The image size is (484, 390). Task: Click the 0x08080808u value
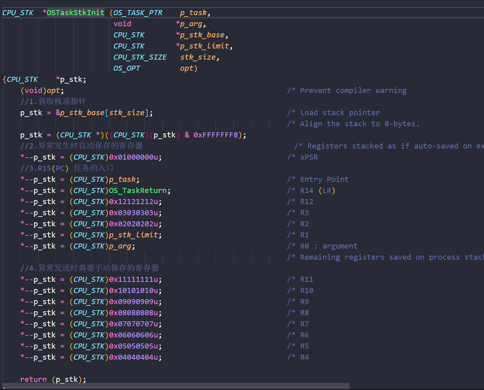133,313
